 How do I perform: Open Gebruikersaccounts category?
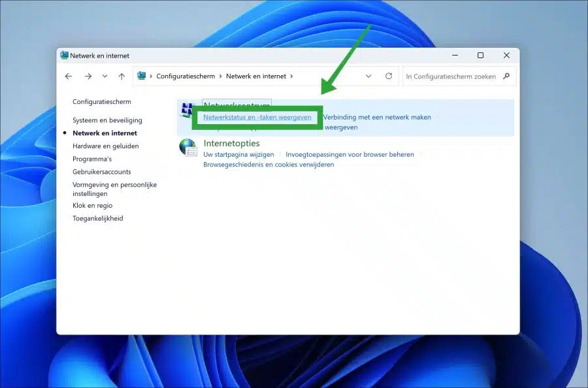tap(102, 172)
